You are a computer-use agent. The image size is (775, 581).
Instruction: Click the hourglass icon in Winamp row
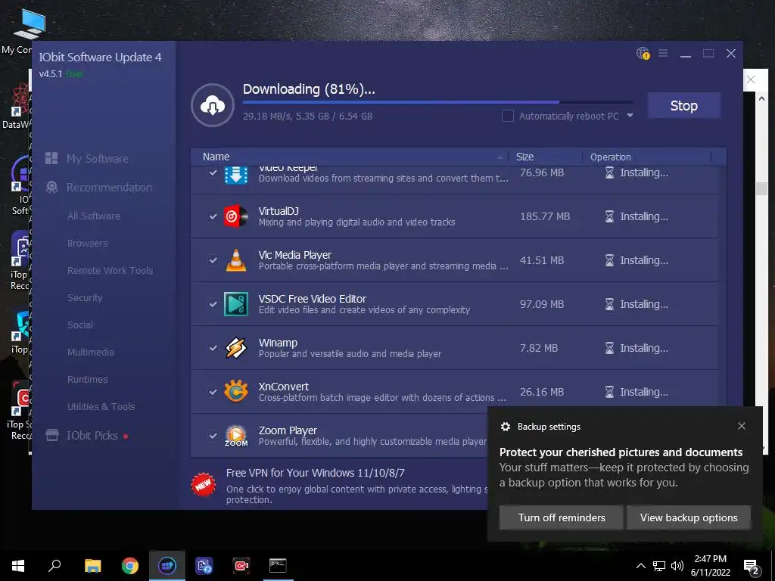(609, 348)
